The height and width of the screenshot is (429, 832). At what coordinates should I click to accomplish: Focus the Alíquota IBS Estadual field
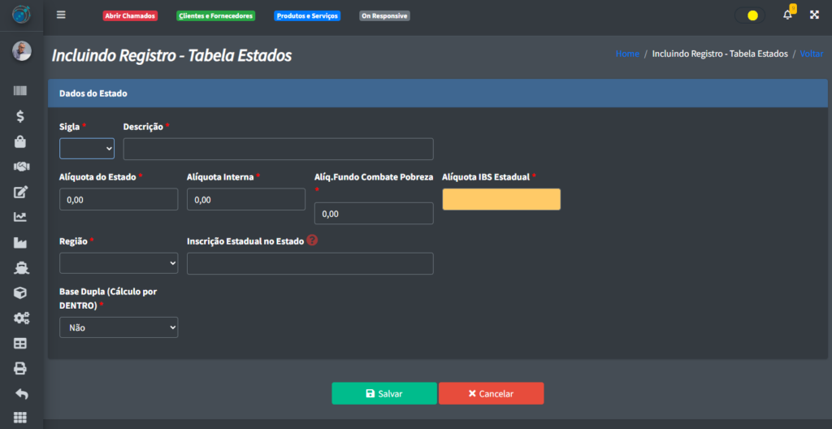tap(501, 199)
